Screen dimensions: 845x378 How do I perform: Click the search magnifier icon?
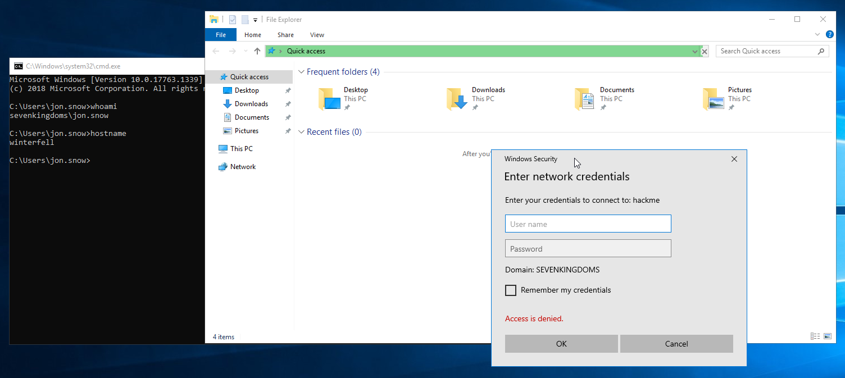[x=821, y=51]
